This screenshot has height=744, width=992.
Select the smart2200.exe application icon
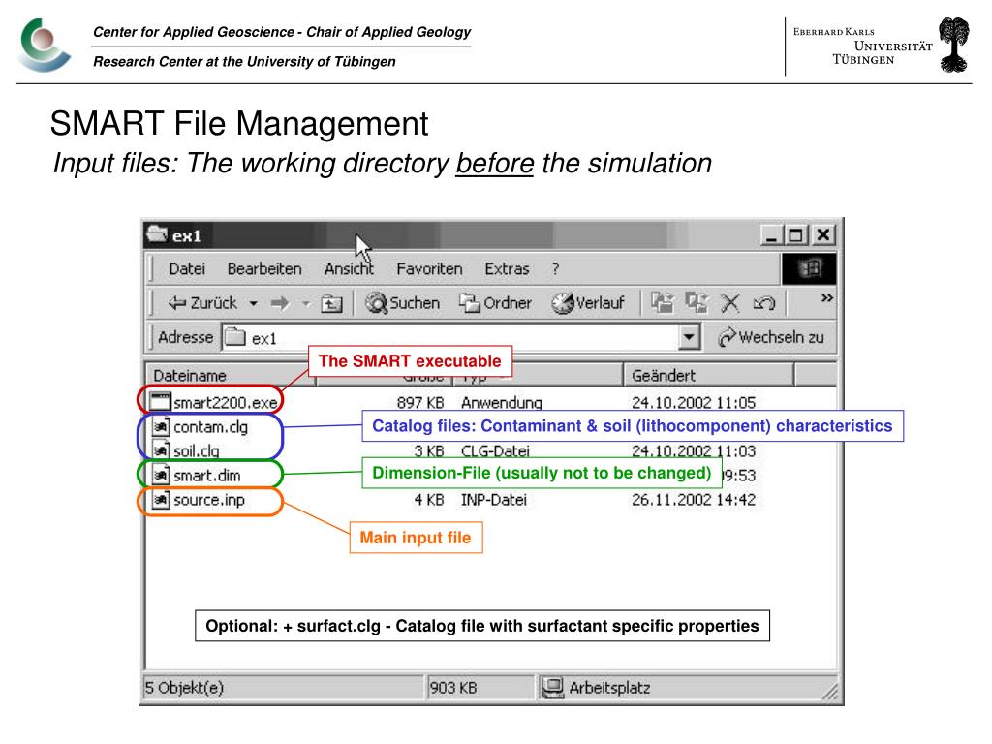[161, 401]
